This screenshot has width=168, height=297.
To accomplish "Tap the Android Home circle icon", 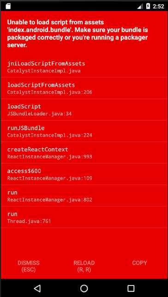I will coord(84,289).
